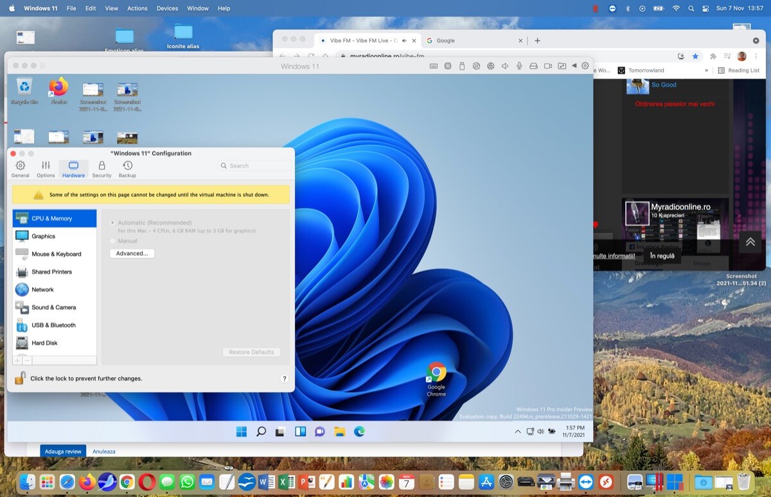This screenshot has width=771, height=497.
Task: Open the help question mark button
Action: (x=285, y=379)
